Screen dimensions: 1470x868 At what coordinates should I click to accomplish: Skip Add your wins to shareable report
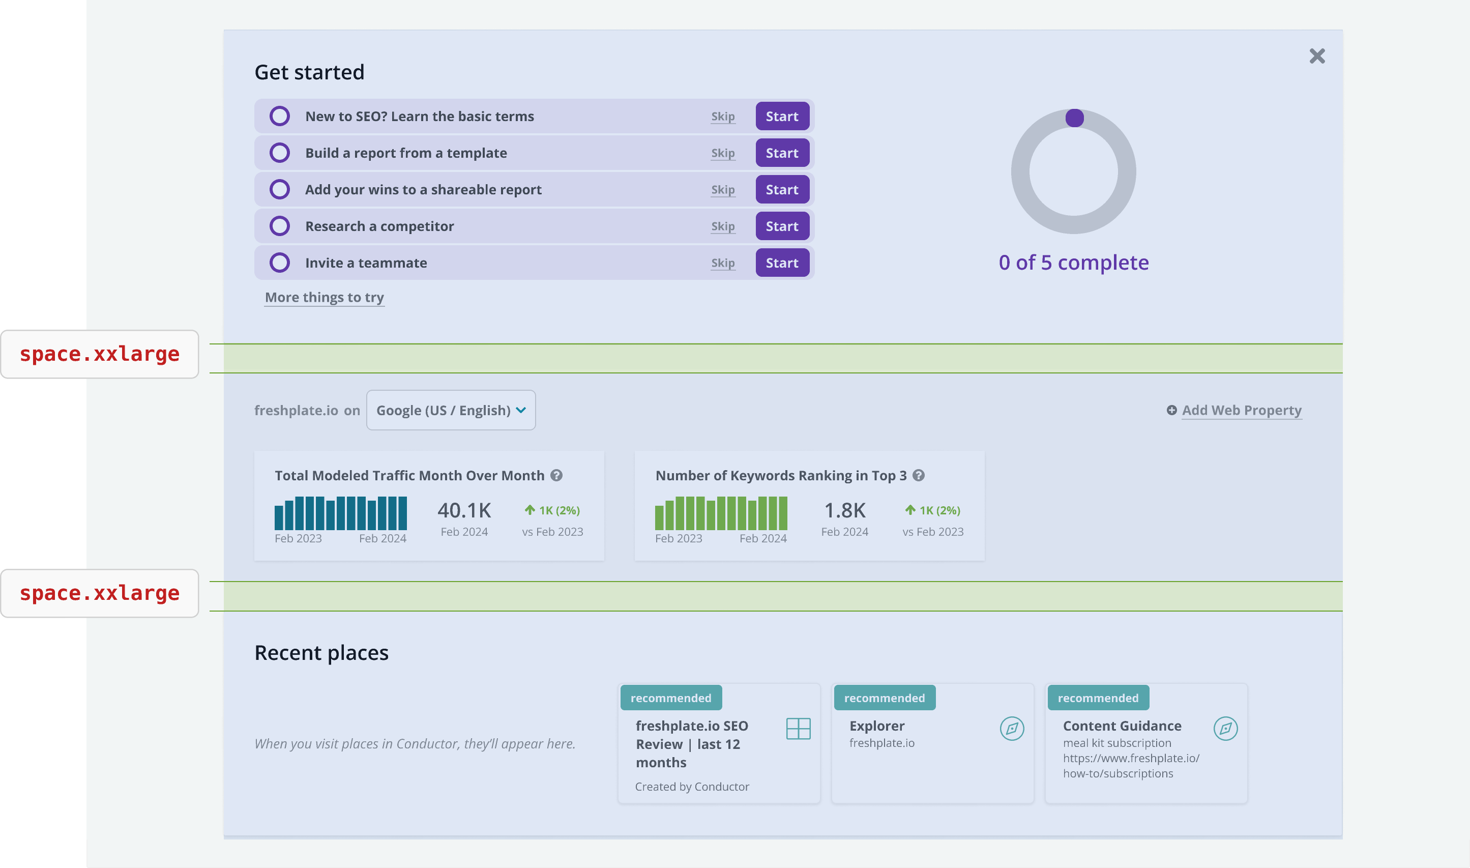pyautogui.click(x=723, y=190)
